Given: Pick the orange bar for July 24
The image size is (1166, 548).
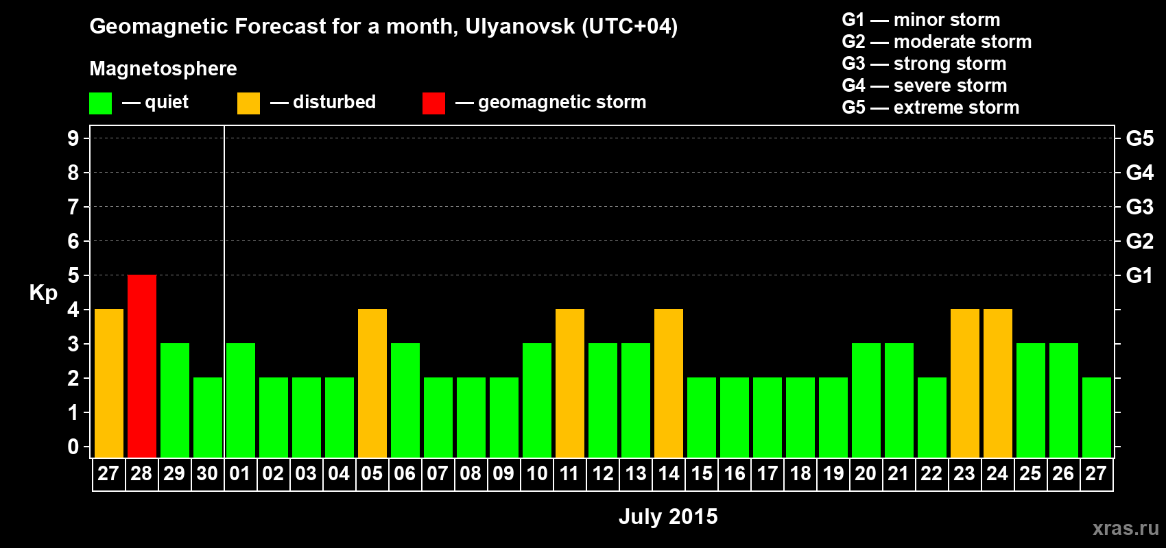Looking at the screenshot, I should (x=998, y=384).
